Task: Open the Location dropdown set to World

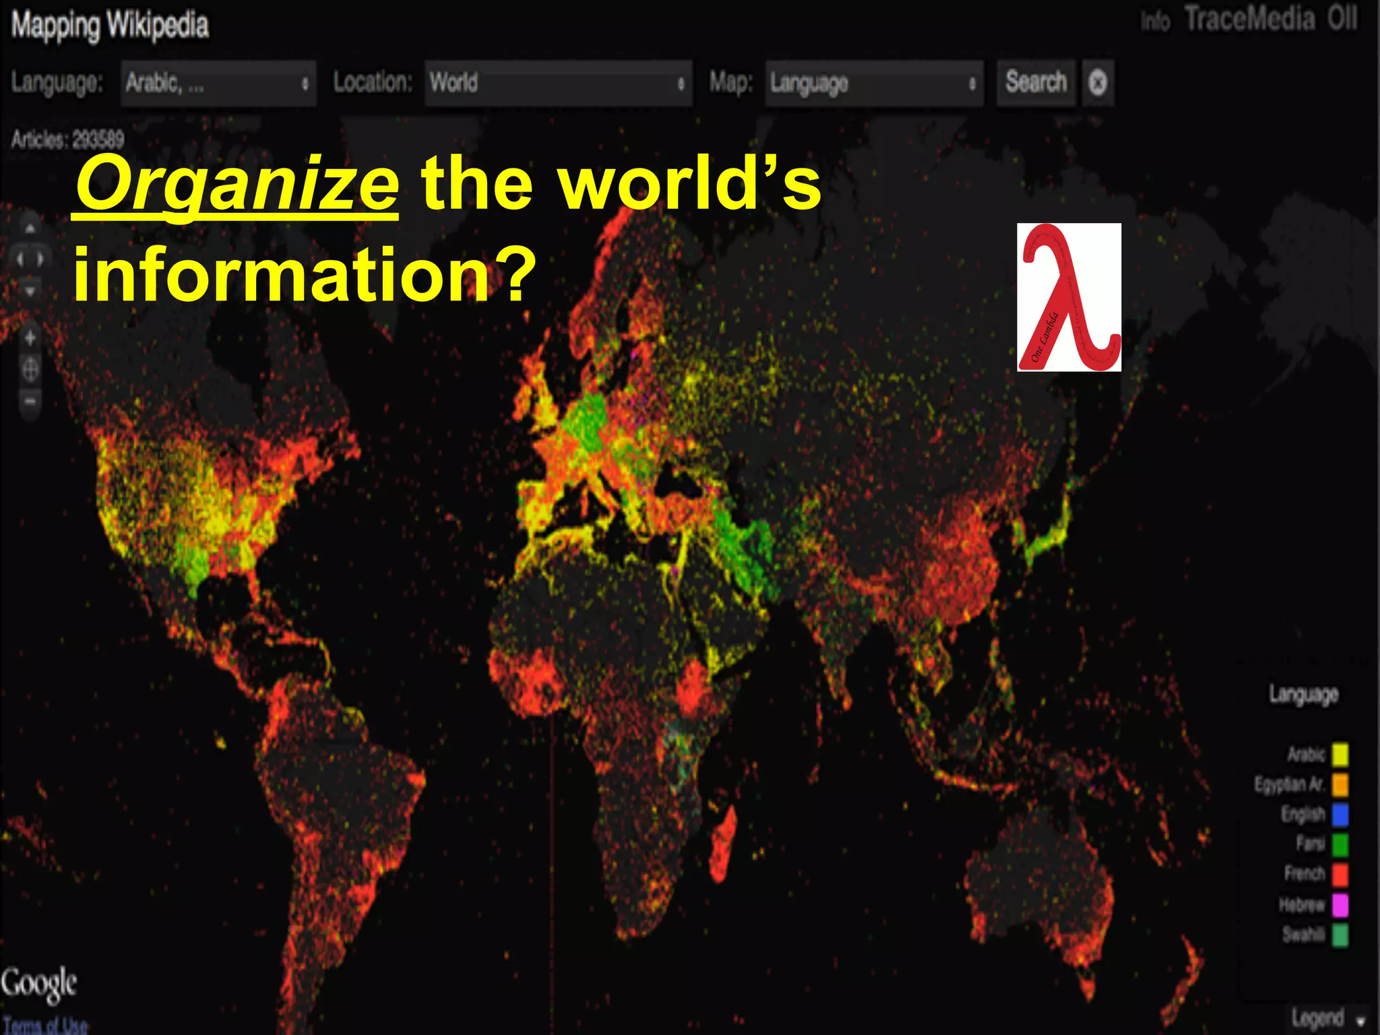Action: pos(558,83)
